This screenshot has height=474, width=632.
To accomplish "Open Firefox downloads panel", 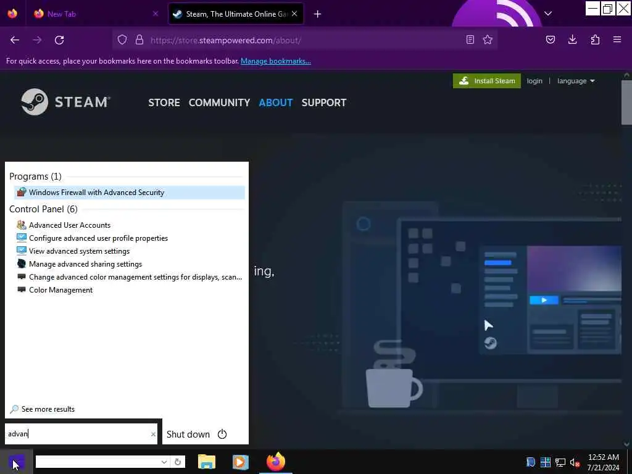I will click(x=572, y=39).
